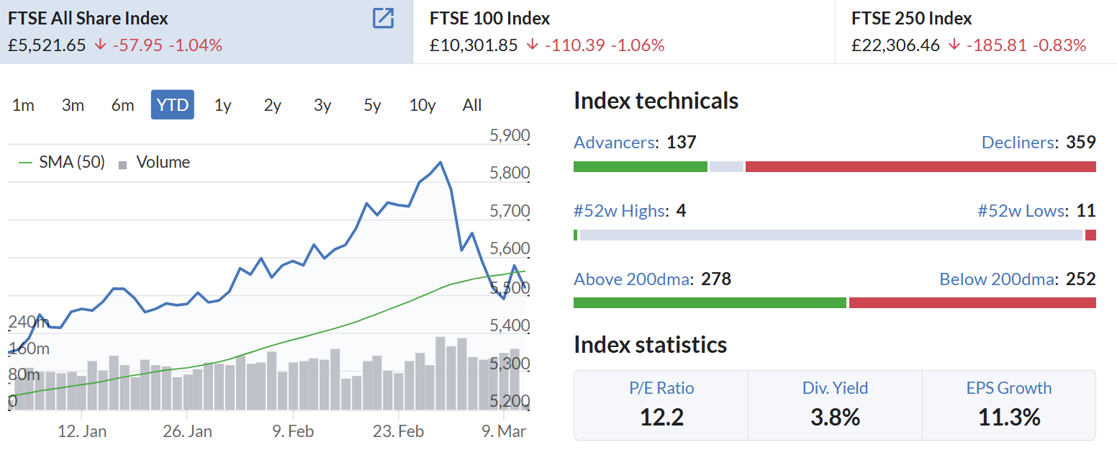This screenshot has height=450, width=1117.
Task: Open the Decliners link
Action: point(1019,142)
